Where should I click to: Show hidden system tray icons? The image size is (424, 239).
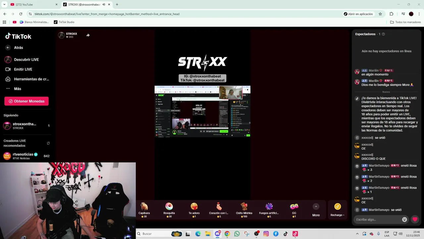point(357,234)
